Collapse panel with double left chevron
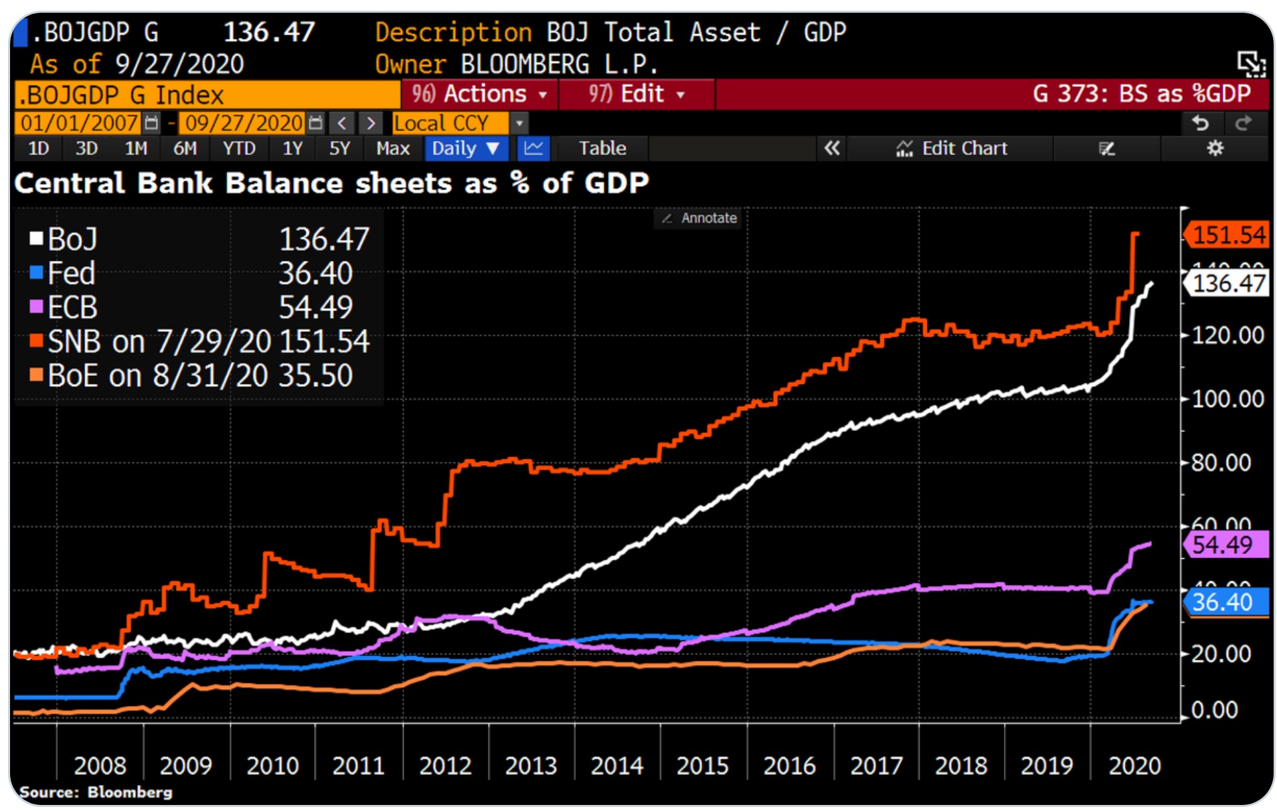This screenshot has height=811, width=1277. (832, 149)
